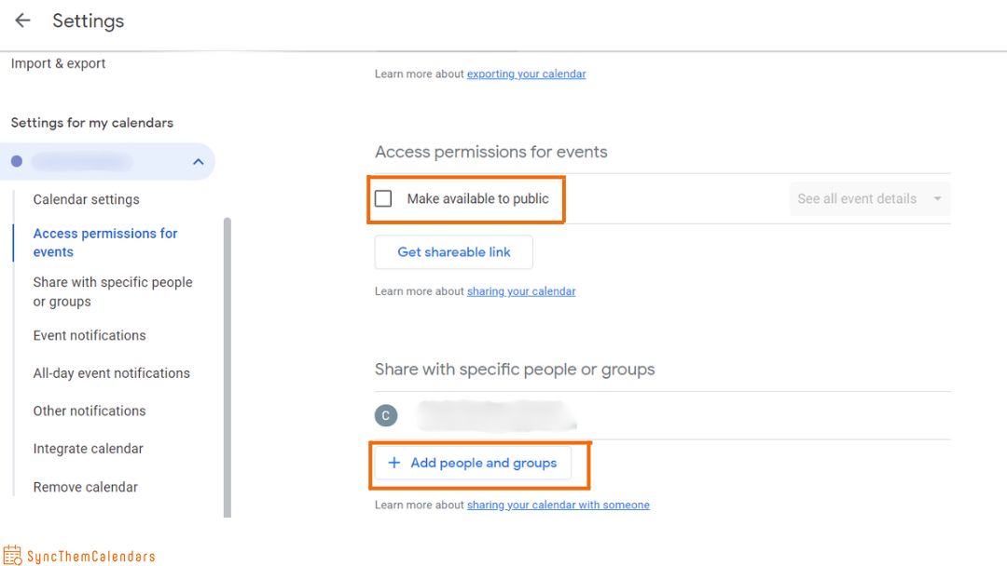Select 'Share with specific people or groups'

tap(112, 291)
